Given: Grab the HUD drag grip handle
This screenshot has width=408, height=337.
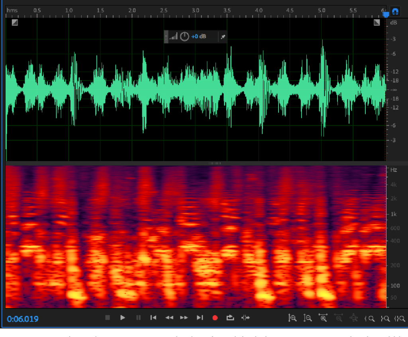Looking at the screenshot, I should click(166, 37).
